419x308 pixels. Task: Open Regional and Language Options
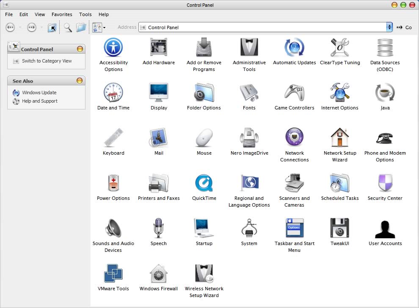click(x=249, y=183)
